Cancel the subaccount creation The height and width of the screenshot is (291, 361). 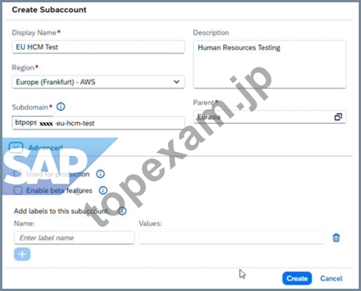click(331, 278)
